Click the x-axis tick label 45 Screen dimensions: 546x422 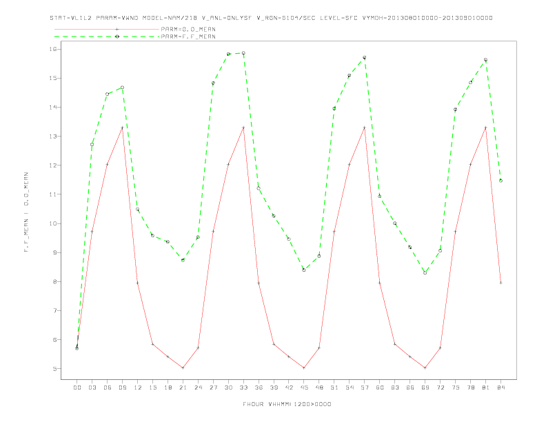304,388
